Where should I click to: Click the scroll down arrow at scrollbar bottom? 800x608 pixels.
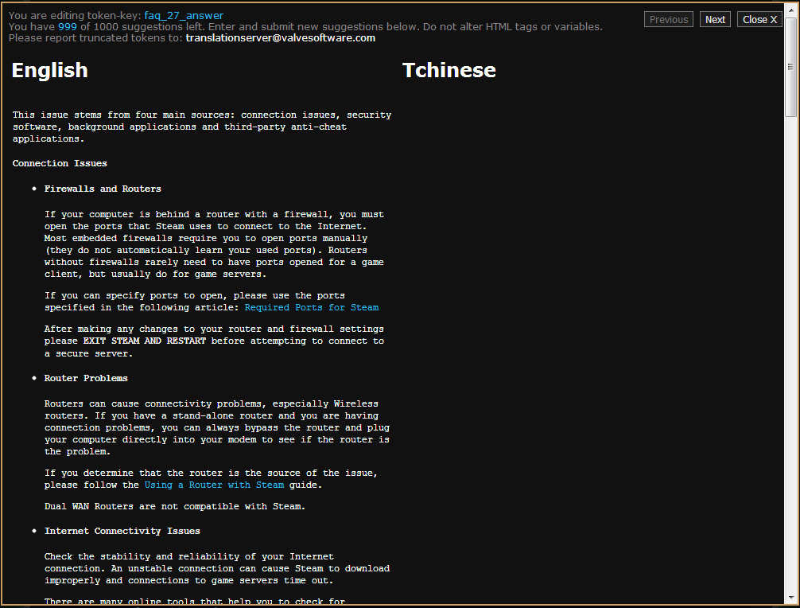point(790,598)
